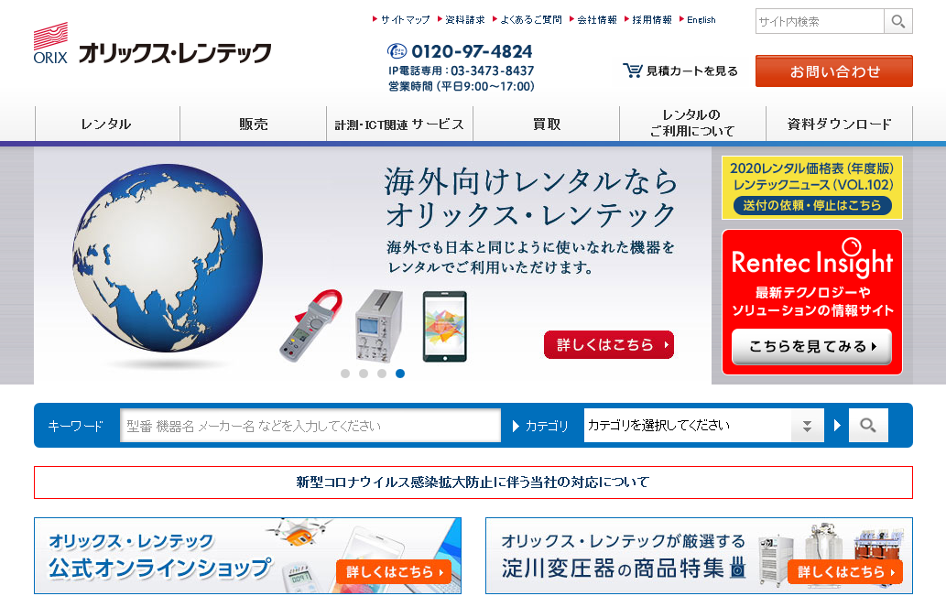Click the English language link

(701, 20)
